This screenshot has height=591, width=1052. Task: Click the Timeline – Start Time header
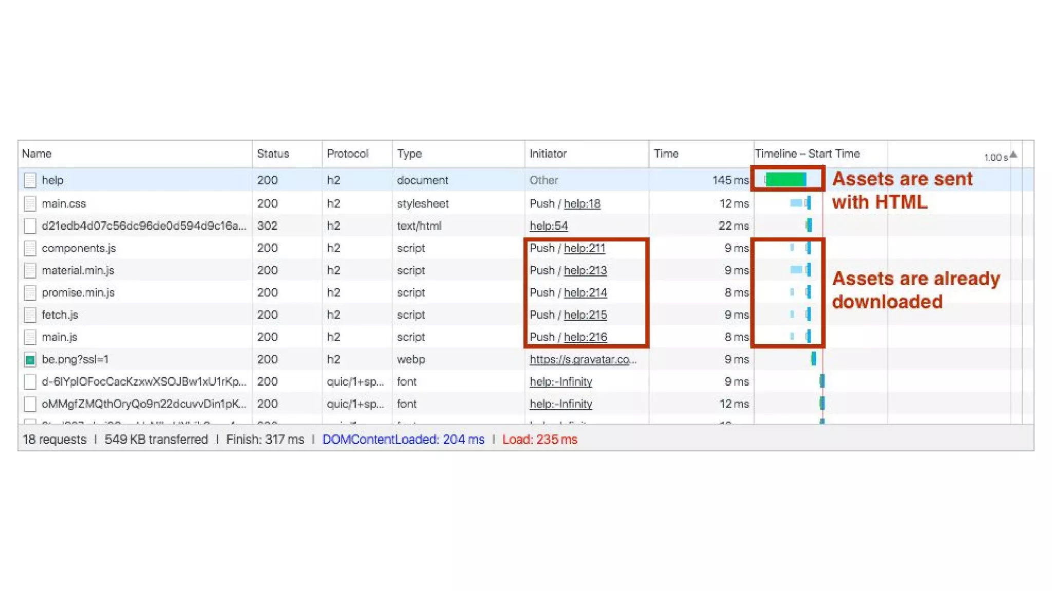tap(807, 154)
